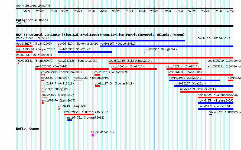Select esv3891045 (Suktitipat2014) red bar
The image size is (241, 150).
(x=153, y=63)
